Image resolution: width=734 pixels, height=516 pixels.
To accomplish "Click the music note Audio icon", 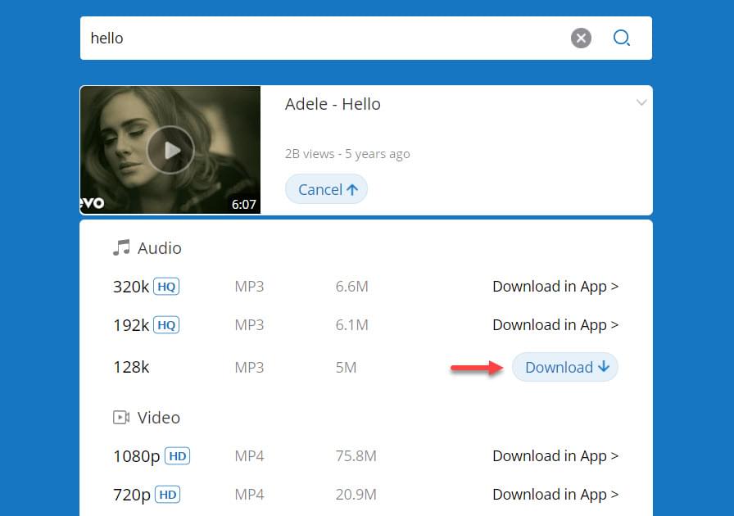I will click(x=121, y=247).
